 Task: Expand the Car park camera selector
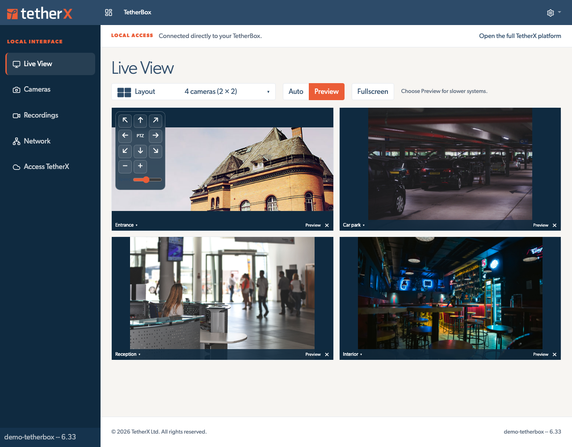354,225
